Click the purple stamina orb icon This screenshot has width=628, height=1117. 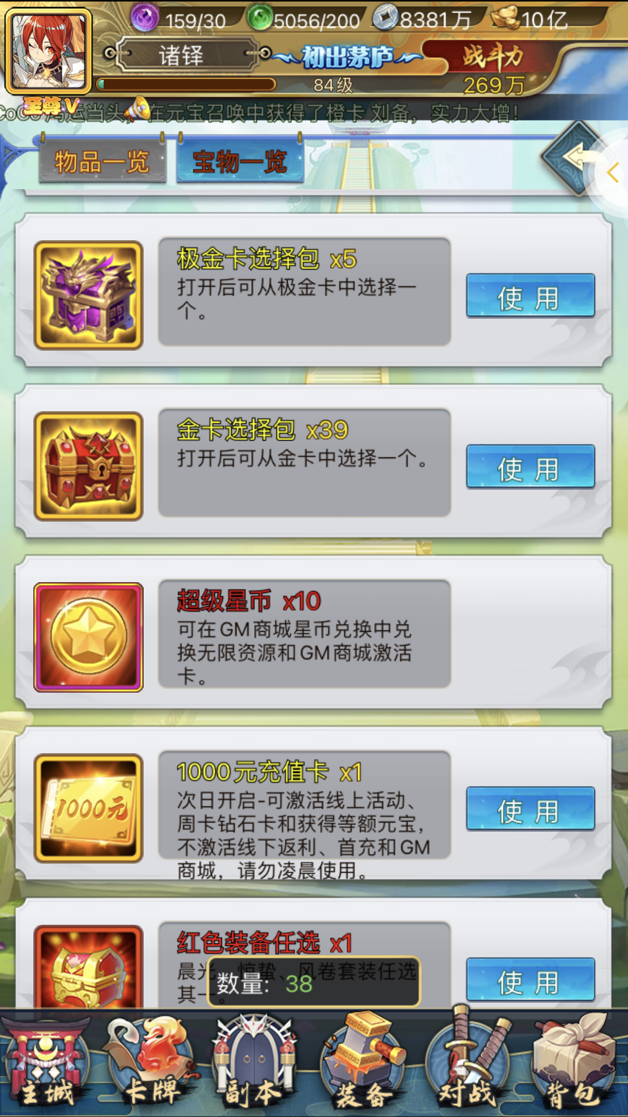coord(145,18)
